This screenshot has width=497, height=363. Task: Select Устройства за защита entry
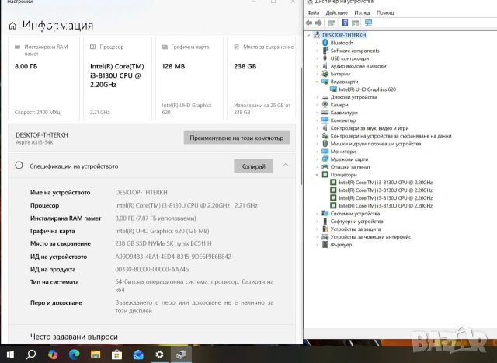[356, 229]
